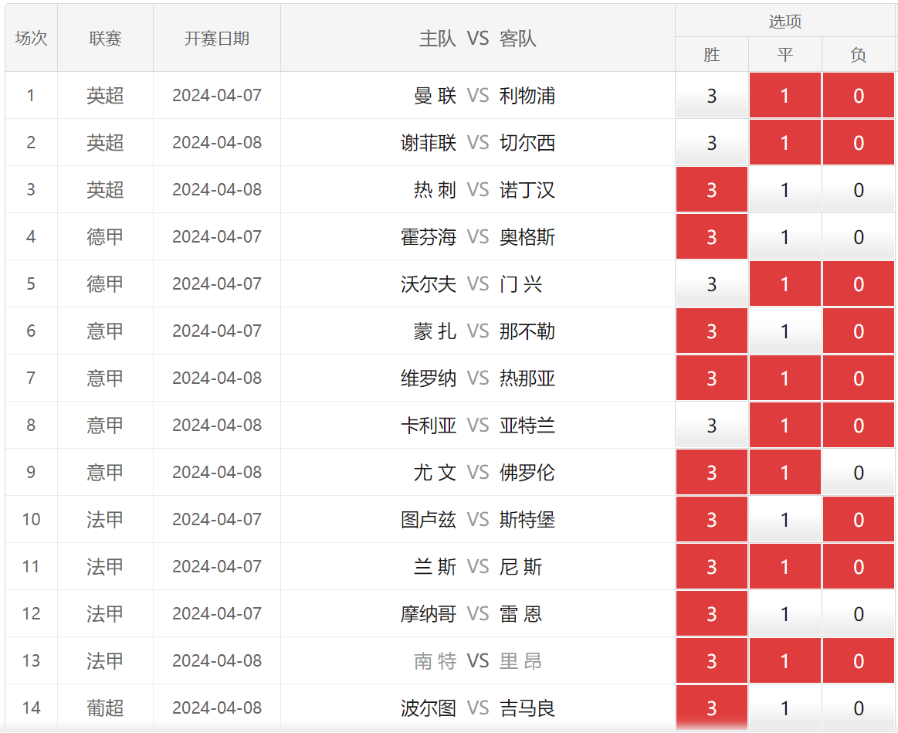898x733 pixels.
Task: Click the 葡超 league cell
Action: coord(105,708)
